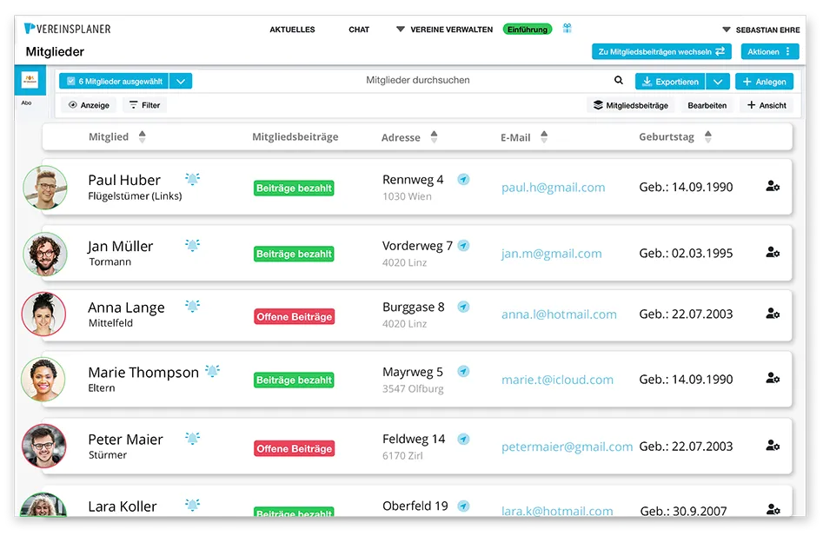Screen dimensions: 823x536
Task: Click the Vereinsplaner logo
Action: click(x=67, y=29)
